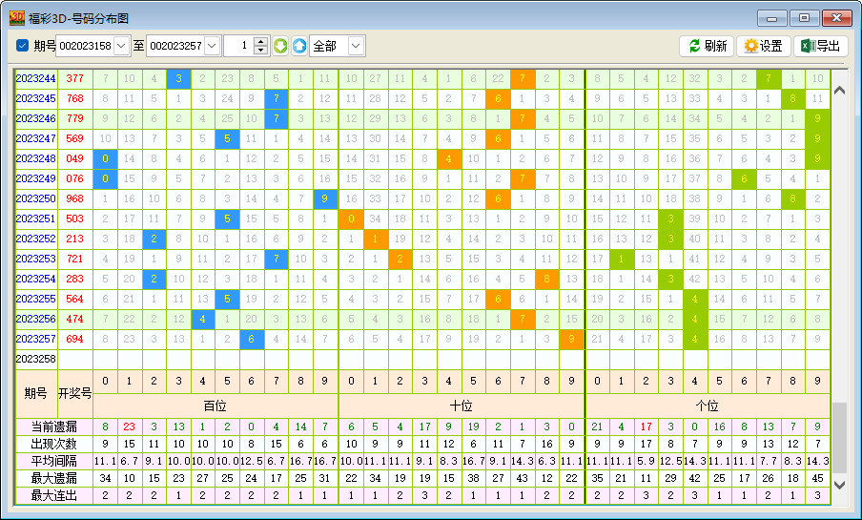Open 设置 with the gear icon
The height and width of the screenshot is (520, 862).
[x=763, y=46]
